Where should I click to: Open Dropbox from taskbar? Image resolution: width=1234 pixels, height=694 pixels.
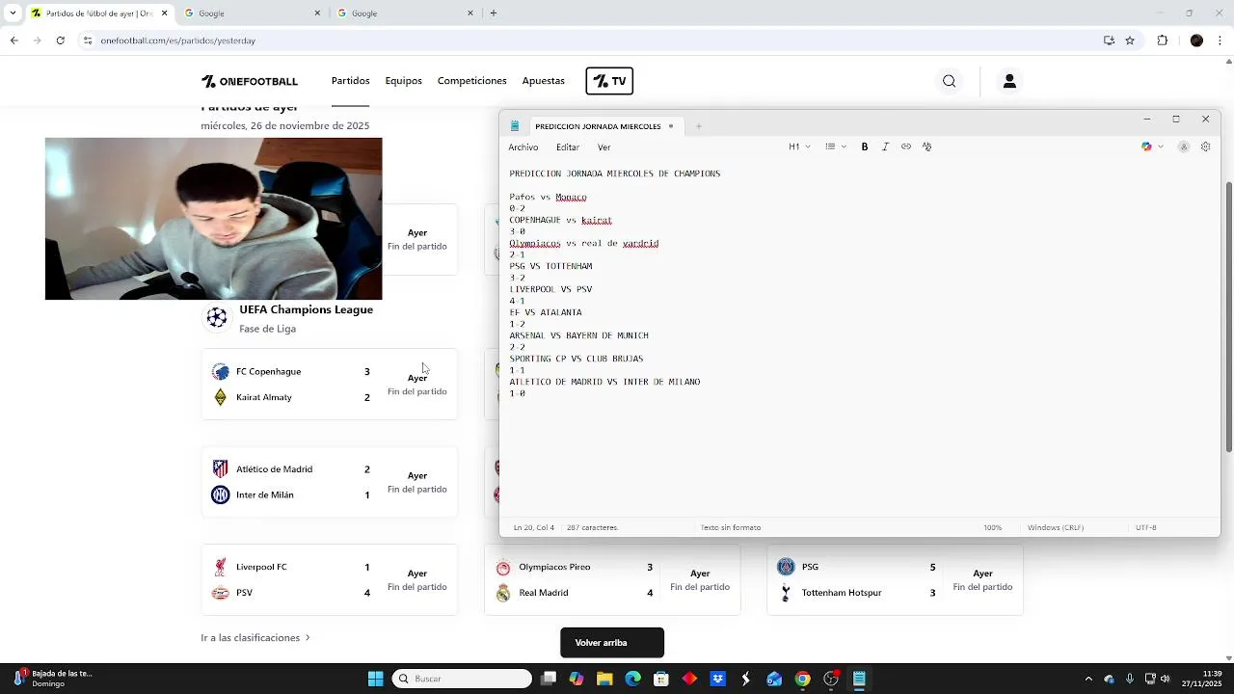tap(717, 679)
